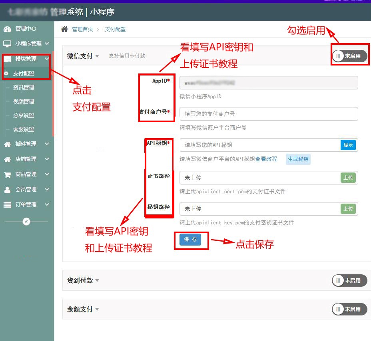Select the 支付配置 sidebar item
The height and width of the screenshot is (341, 371).
coord(24,73)
